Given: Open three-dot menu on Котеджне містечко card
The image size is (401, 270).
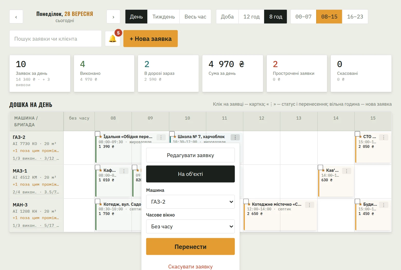Looking at the screenshot, I should [309, 205].
